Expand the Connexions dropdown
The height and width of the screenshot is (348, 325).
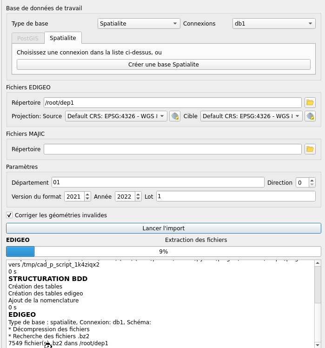[x=273, y=24]
